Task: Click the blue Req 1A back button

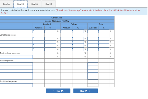Action: (x=58, y=91)
